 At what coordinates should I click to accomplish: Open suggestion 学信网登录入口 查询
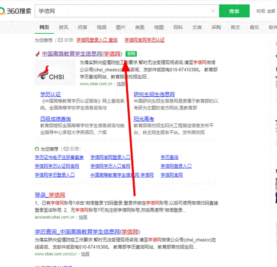click(97, 40)
